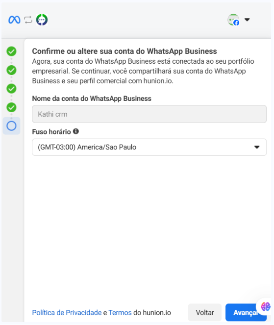Open the Termos link for hunion.io
The height and width of the screenshot is (325, 274).
pyautogui.click(x=120, y=313)
